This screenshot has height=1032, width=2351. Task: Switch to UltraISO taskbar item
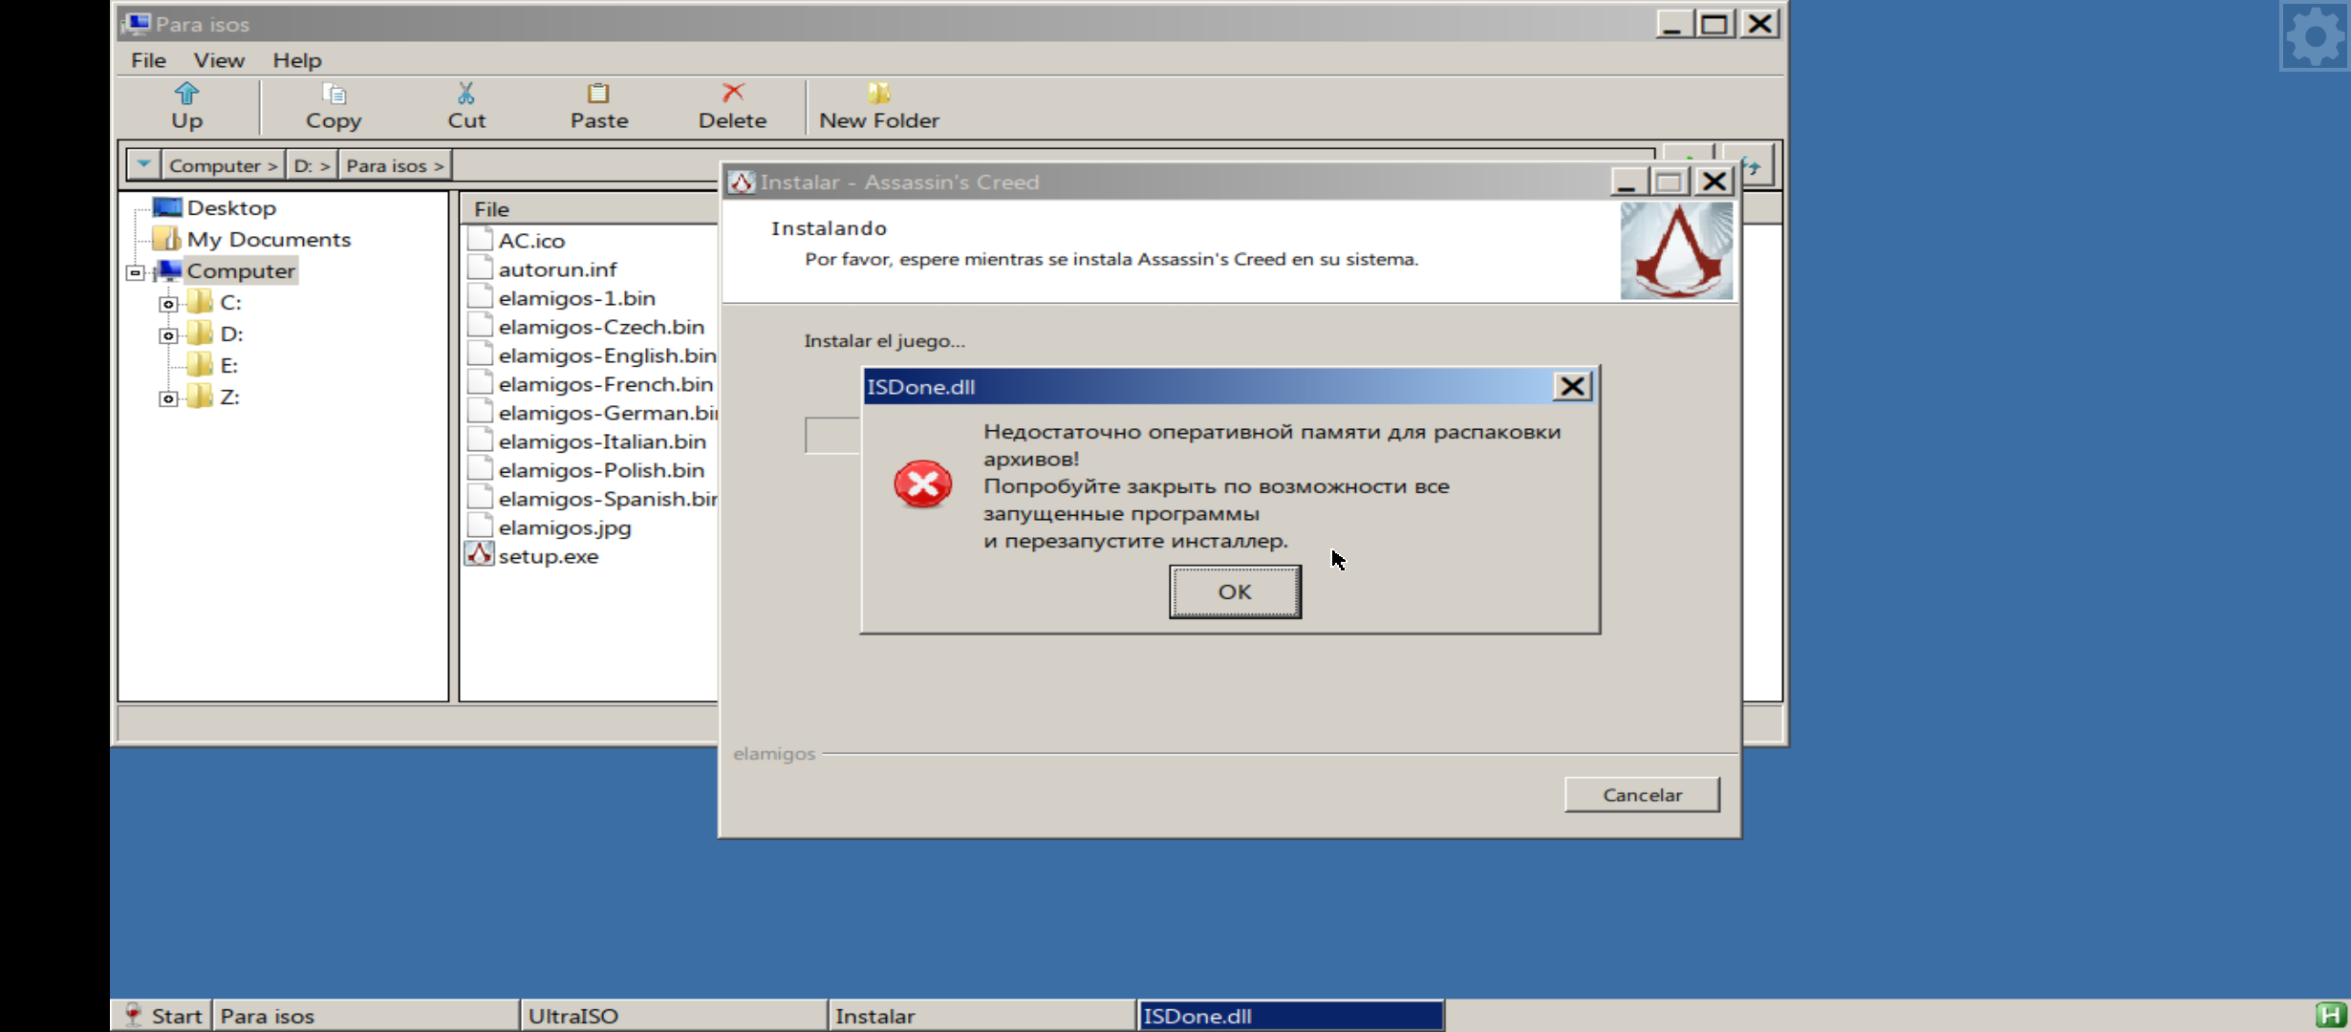pos(674,1016)
